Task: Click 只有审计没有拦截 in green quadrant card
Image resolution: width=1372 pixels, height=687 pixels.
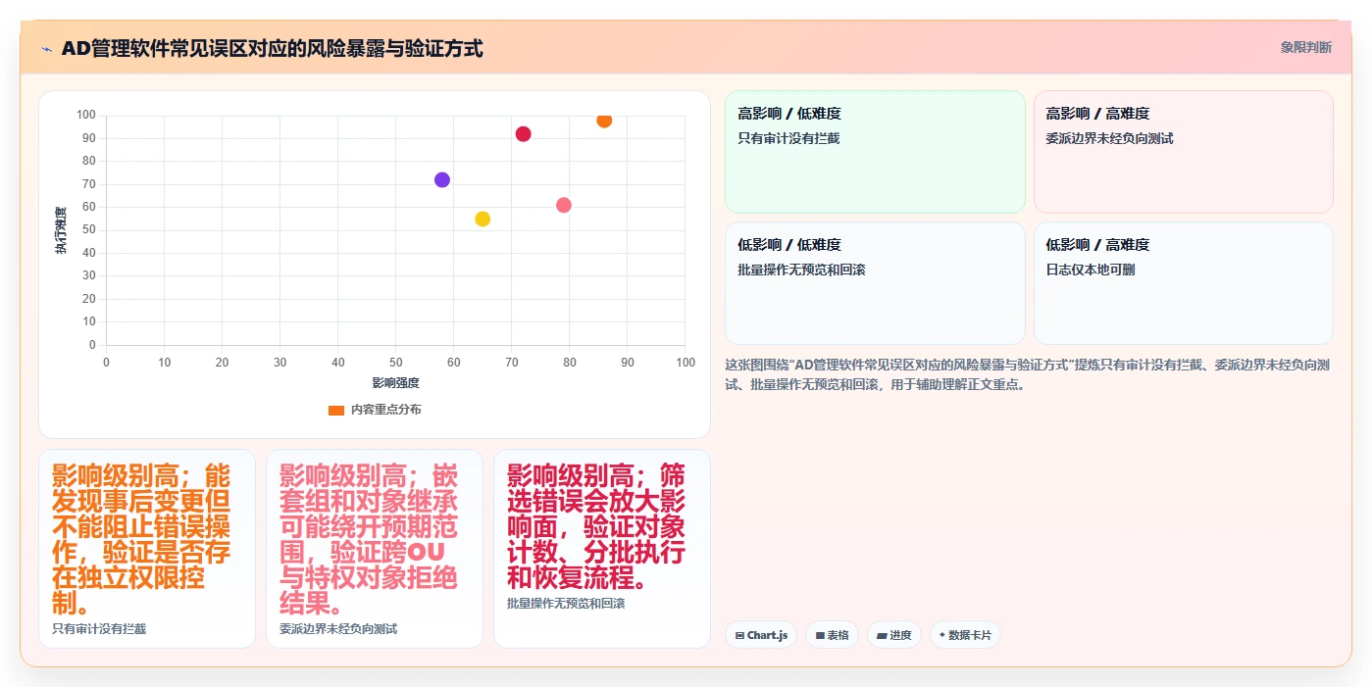Action: click(788, 138)
